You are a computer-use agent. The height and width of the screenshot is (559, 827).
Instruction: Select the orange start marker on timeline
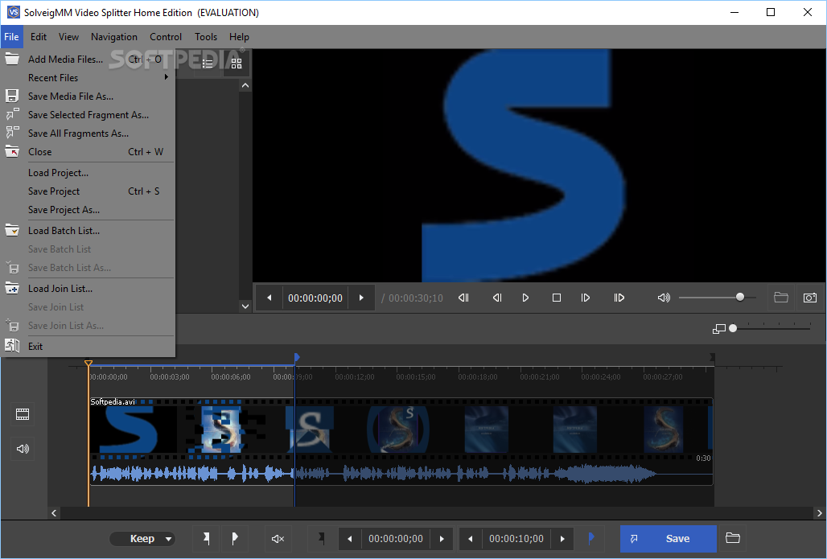(x=88, y=364)
